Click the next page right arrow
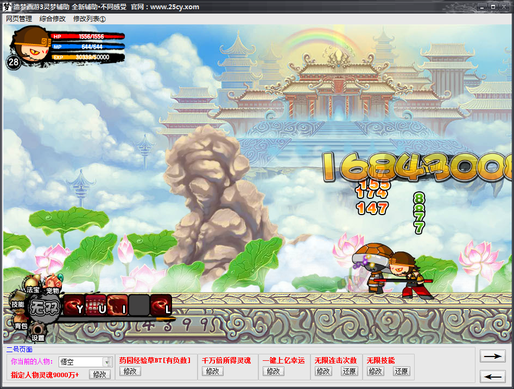The height and width of the screenshot is (389, 514). pyautogui.click(x=492, y=356)
